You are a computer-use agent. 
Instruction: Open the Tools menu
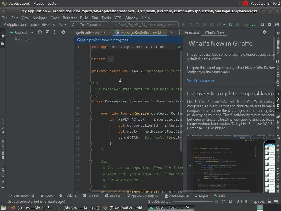pyautogui.click(x=106, y=18)
